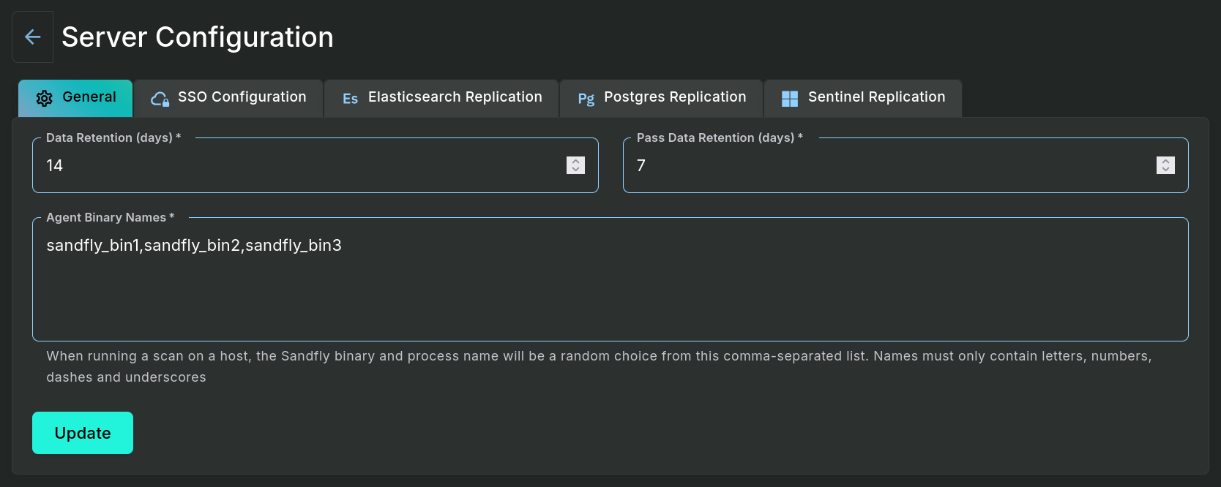The width and height of the screenshot is (1221, 487).
Task: Click the Server Configuration page heading
Action: pyautogui.click(x=198, y=37)
